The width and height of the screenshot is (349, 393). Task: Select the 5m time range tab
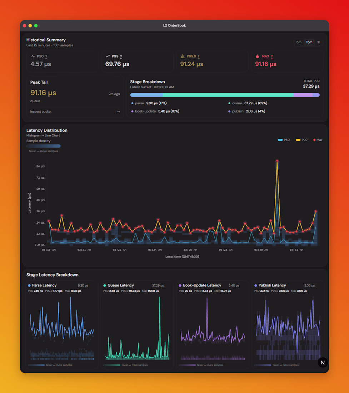[299, 43]
